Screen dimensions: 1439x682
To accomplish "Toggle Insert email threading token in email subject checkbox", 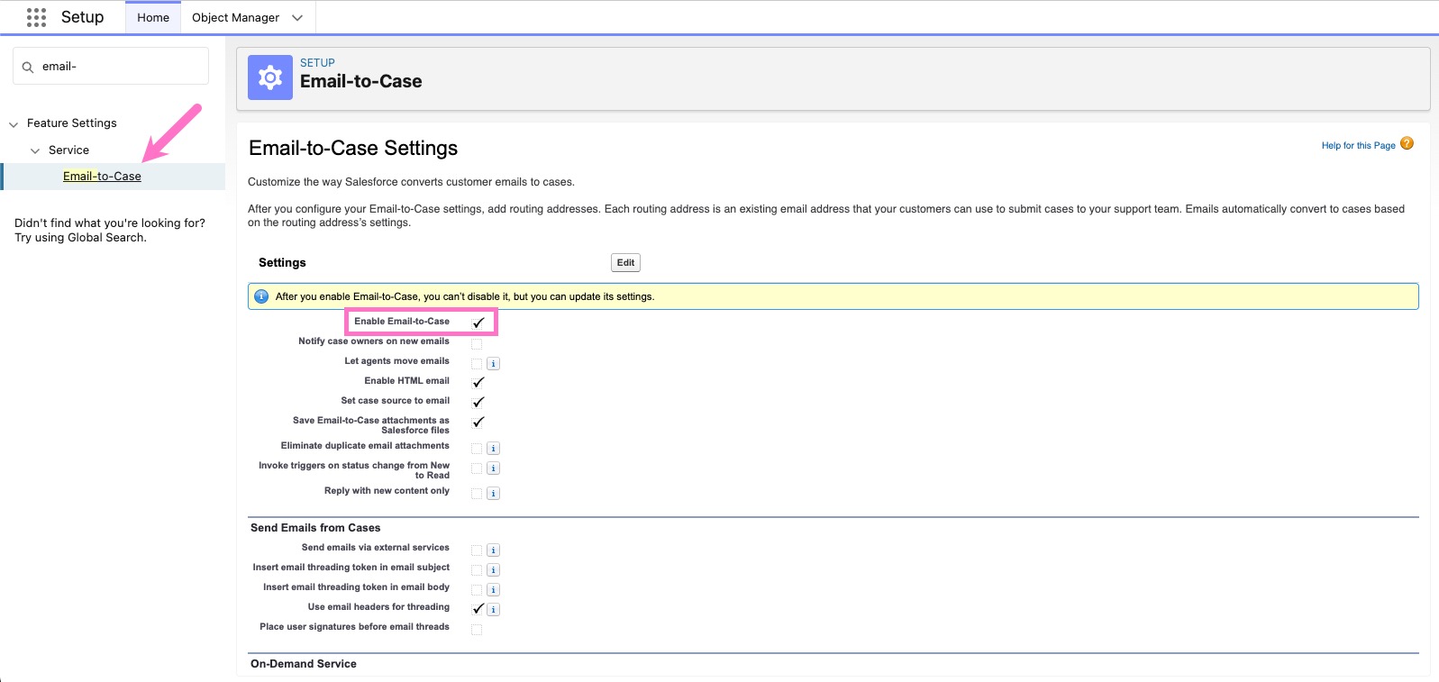I will (x=477, y=569).
